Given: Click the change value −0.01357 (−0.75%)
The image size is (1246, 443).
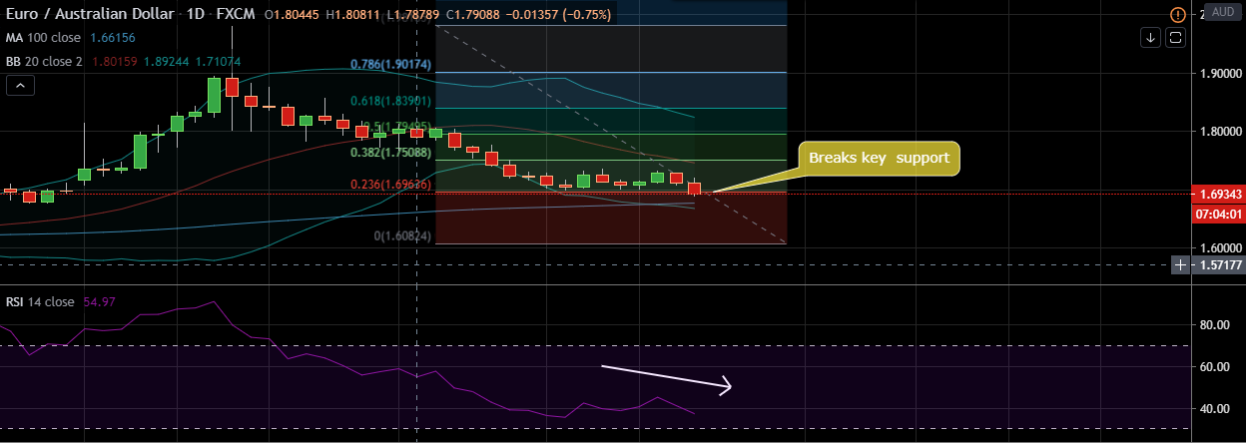Looking at the screenshot, I should (557, 16).
